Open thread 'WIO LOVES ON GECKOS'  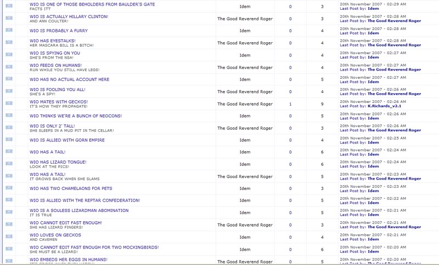[x=55, y=235]
